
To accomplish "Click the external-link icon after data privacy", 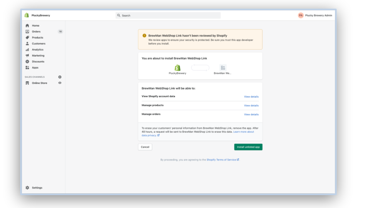I will (x=158, y=135).
